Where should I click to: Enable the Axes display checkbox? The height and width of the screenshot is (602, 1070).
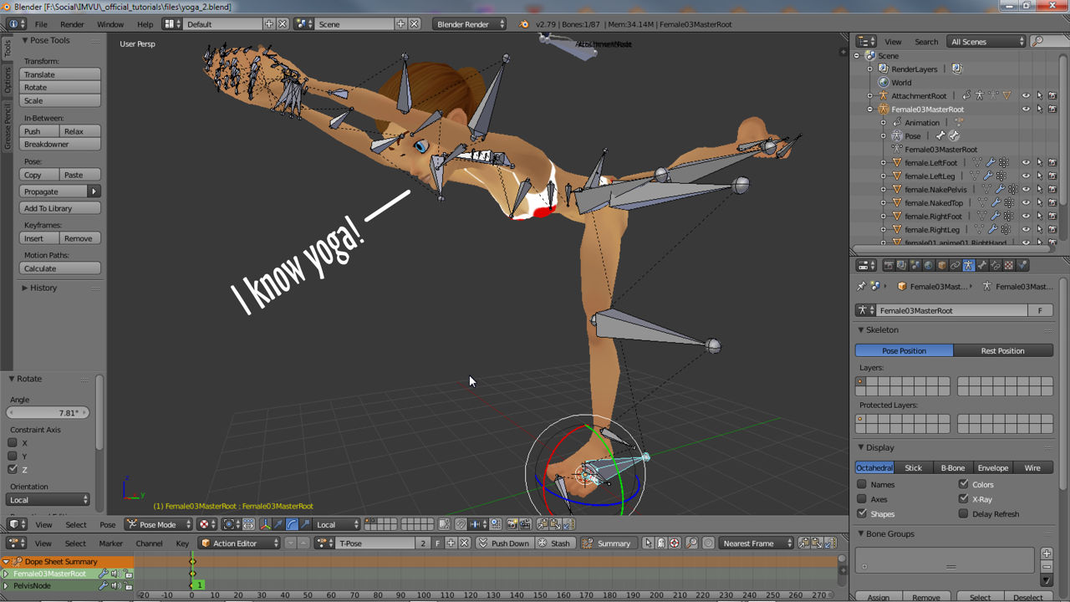click(x=862, y=499)
